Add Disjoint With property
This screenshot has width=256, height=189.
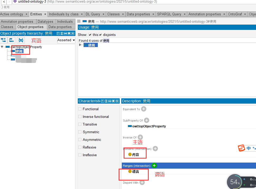[142, 182]
